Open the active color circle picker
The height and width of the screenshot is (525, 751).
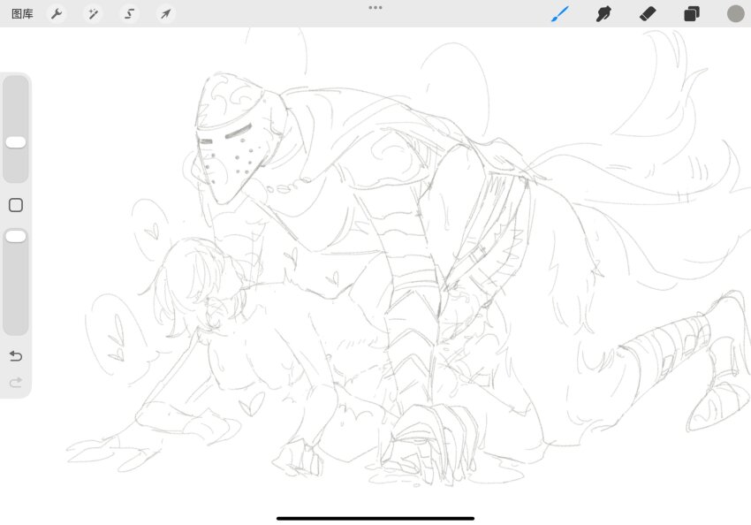[x=735, y=14]
